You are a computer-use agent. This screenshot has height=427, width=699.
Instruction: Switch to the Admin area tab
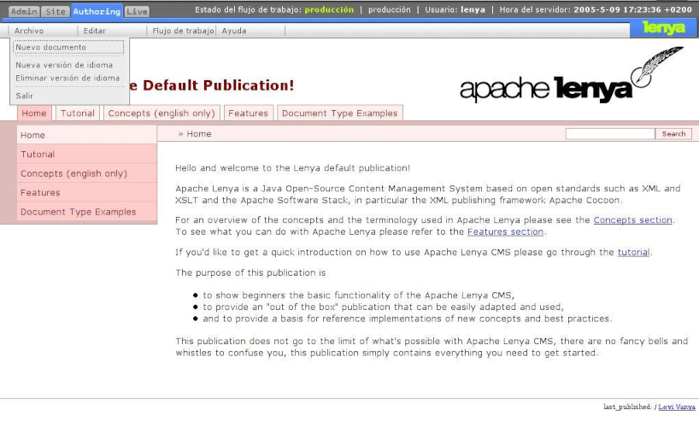tap(23, 11)
